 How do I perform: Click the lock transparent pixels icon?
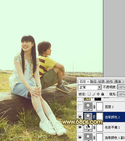pyautogui.click(x=89, y=94)
